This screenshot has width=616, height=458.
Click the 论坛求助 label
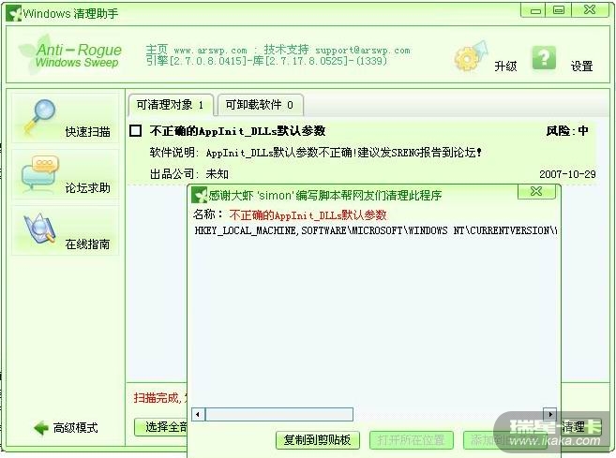(x=87, y=188)
